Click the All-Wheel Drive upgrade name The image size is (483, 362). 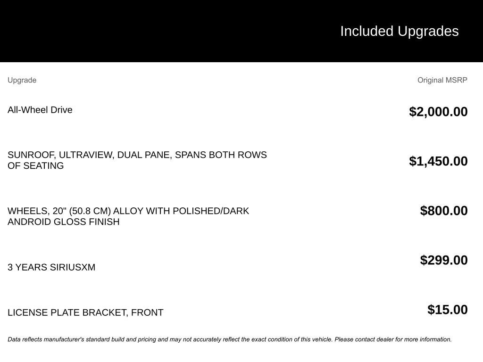[40, 110]
